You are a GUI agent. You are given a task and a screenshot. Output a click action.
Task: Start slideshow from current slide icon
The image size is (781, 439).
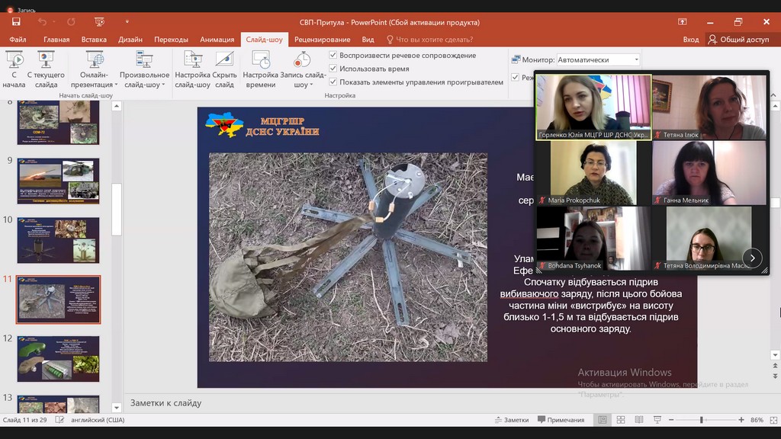(x=46, y=61)
